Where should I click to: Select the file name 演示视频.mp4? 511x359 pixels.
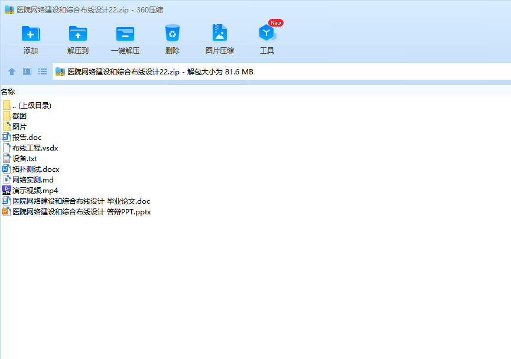(35, 191)
